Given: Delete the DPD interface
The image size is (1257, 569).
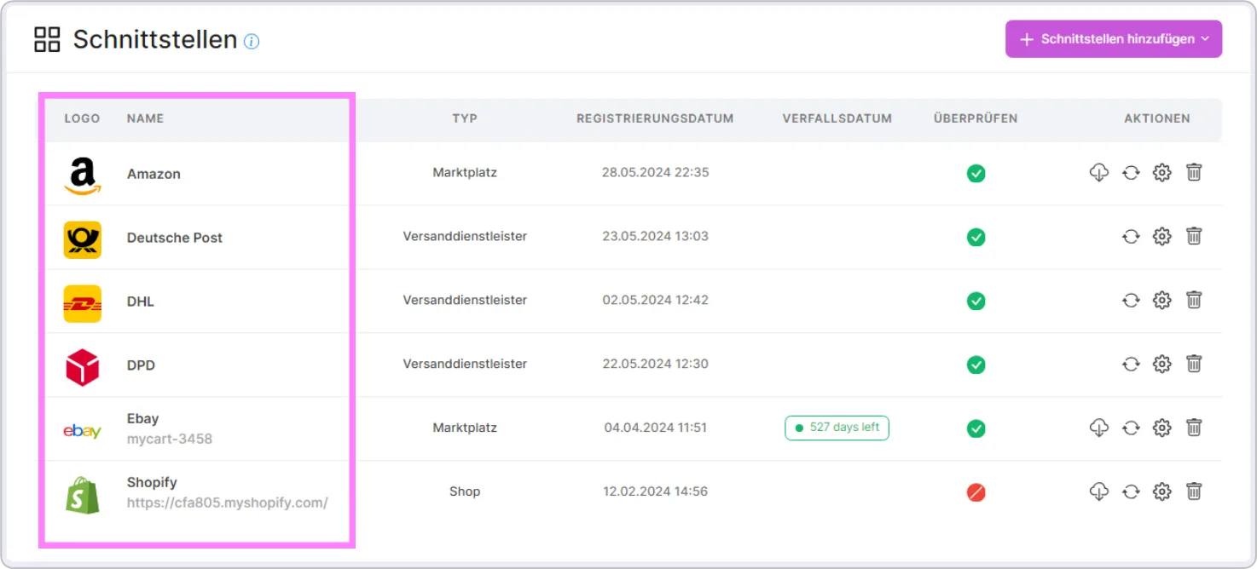Looking at the screenshot, I should click(1194, 365).
